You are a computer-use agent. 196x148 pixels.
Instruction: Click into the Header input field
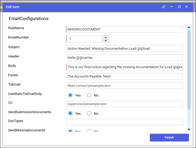coord(125,58)
